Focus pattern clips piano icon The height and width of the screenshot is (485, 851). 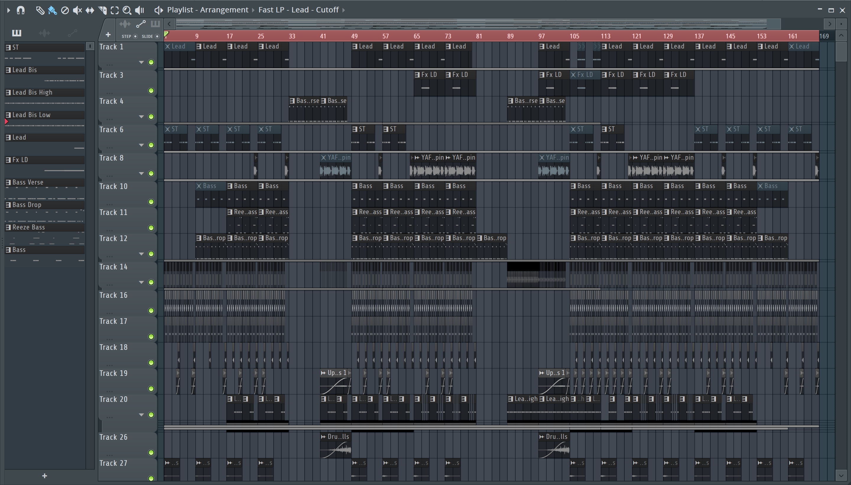[155, 24]
